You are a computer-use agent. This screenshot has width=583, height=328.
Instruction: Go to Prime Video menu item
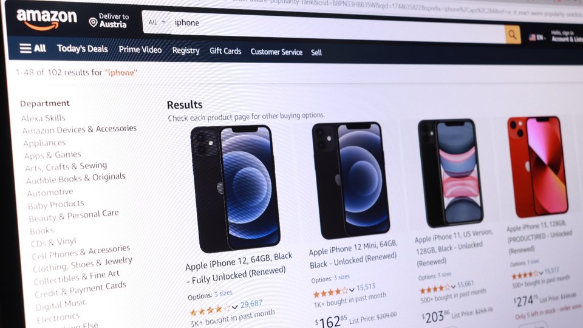(x=140, y=49)
